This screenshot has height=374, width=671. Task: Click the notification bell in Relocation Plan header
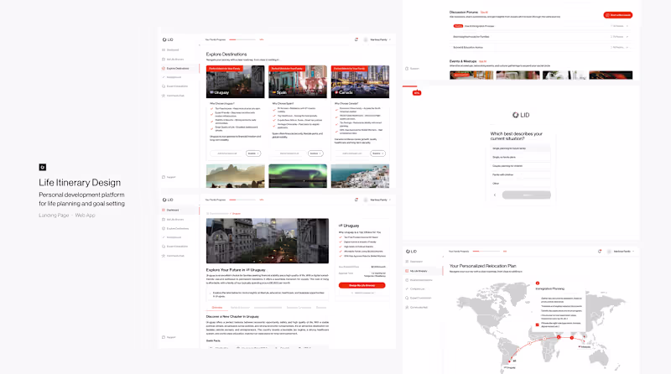(600, 252)
